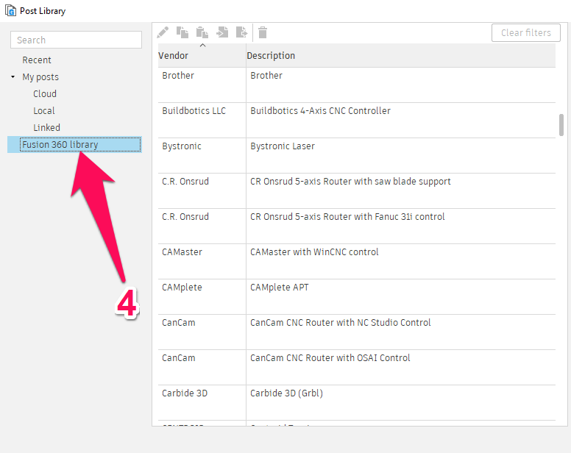Click the Edit pencil icon in toolbar

click(x=163, y=33)
